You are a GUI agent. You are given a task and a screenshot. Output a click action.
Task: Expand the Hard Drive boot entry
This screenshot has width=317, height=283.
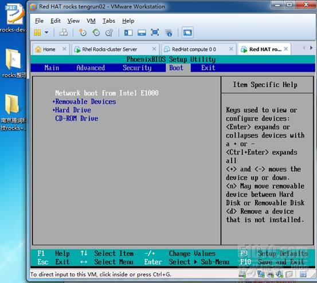pyautogui.click(x=72, y=110)
